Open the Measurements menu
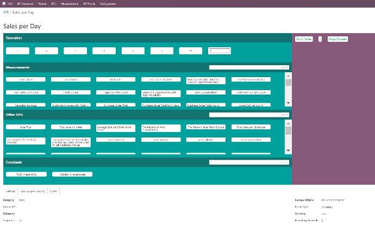Image resolution: width=375 pixels, height=232 pixels. 70,4
